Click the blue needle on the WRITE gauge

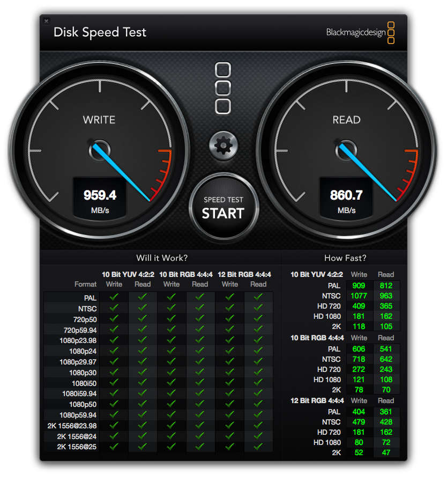(x=121, y=172)
